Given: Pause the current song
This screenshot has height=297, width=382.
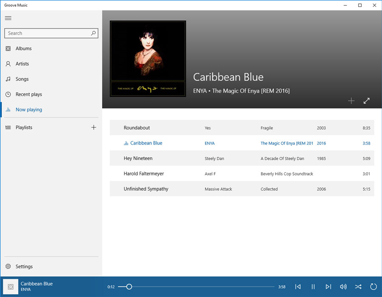Looking at the screenshot, I should (313, 286).
